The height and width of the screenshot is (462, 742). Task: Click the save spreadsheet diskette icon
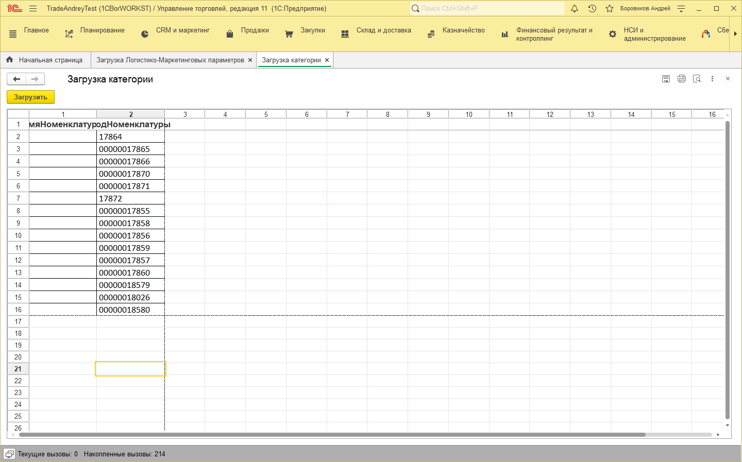coord(666,79)
